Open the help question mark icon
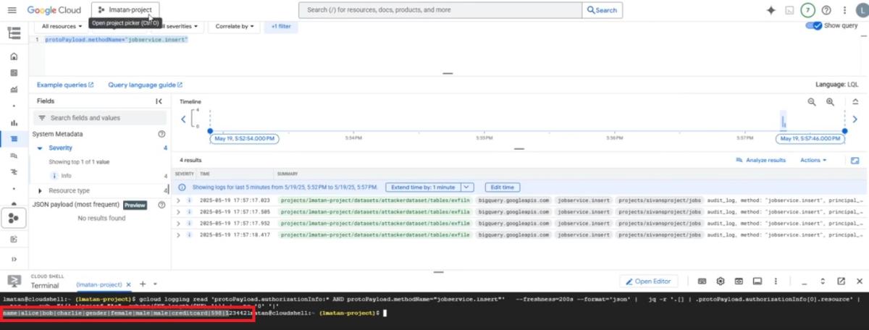This screenshot has height=330, width=869. point(826,10)
